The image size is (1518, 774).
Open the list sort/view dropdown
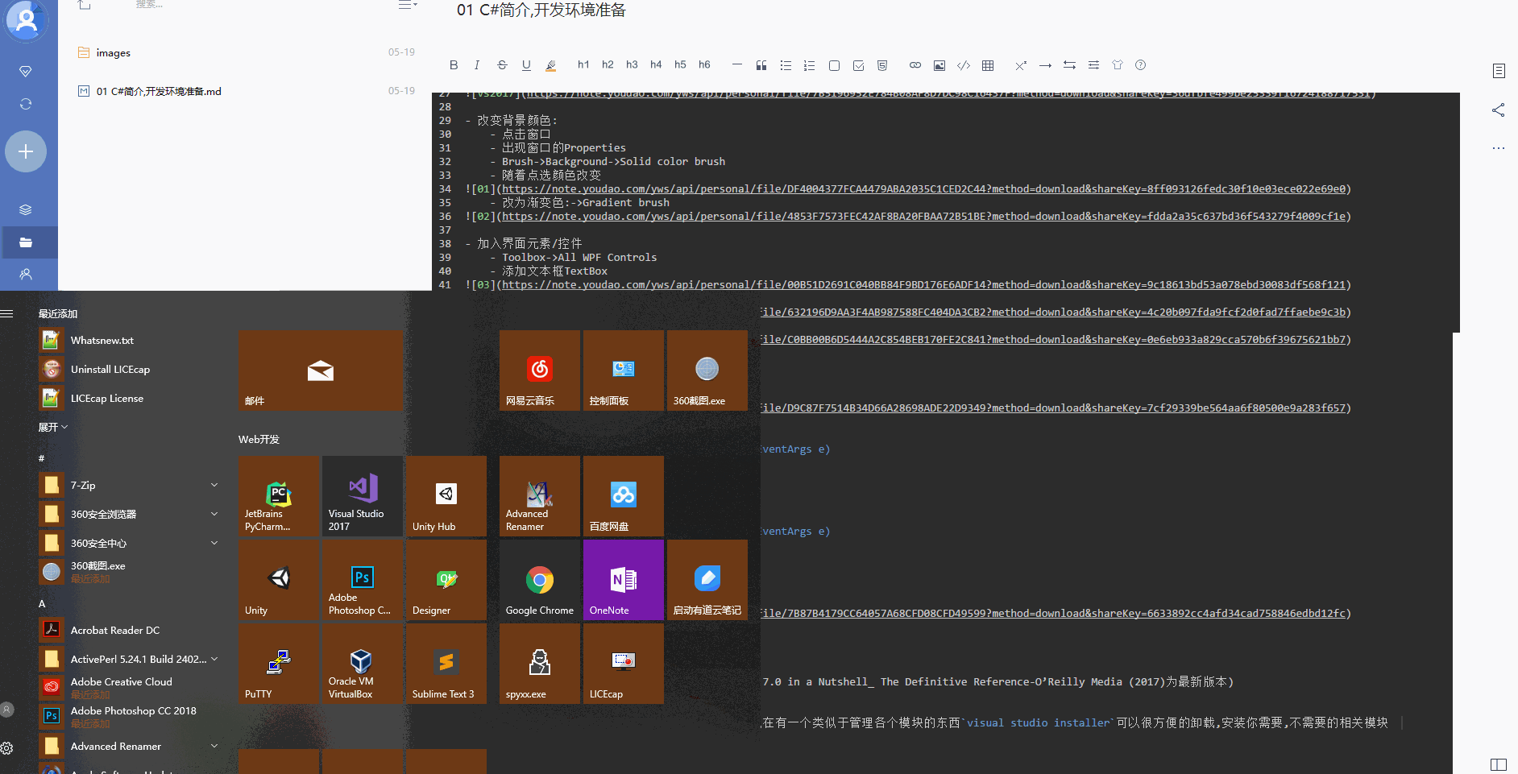[x=408, y=5]
